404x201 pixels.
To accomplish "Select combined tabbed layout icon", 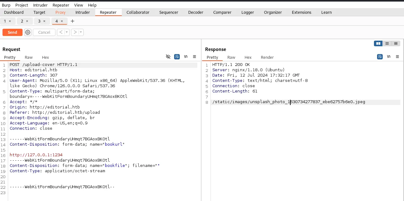I will pyautogui.click(x=396, y=43).
